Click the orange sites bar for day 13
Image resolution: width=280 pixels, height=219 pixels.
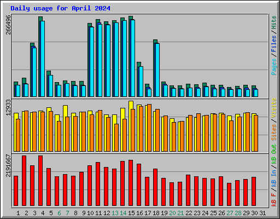[x=116, y=137]
